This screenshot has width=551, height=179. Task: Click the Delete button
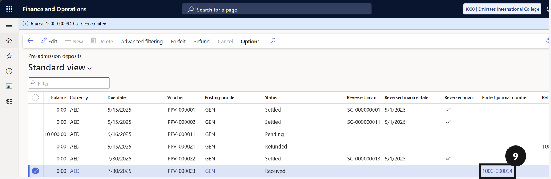pos(102,41)
